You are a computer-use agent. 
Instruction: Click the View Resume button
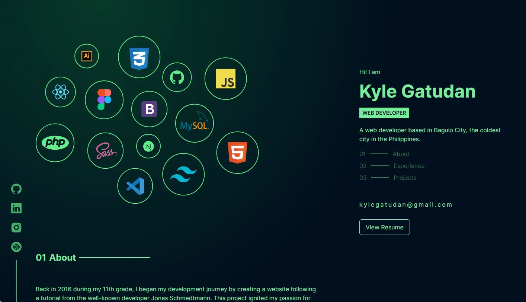pos(385,227)
